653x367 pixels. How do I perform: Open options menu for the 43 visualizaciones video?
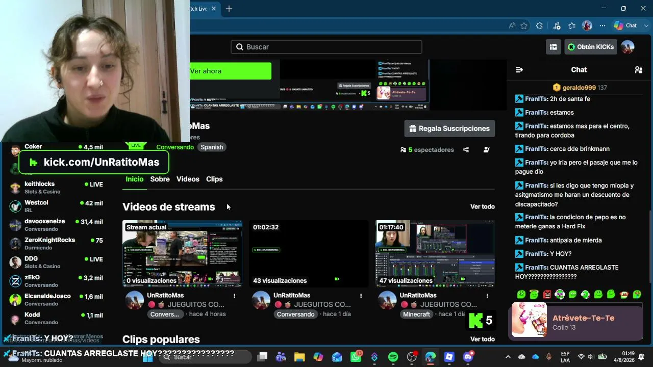(x=361, y=296)
